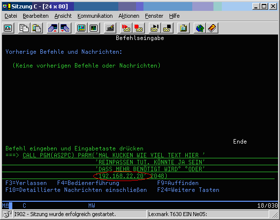Viewport: 280px width, 220px height.
Task: Click the Copy toolbar icon
Action: 24,28
